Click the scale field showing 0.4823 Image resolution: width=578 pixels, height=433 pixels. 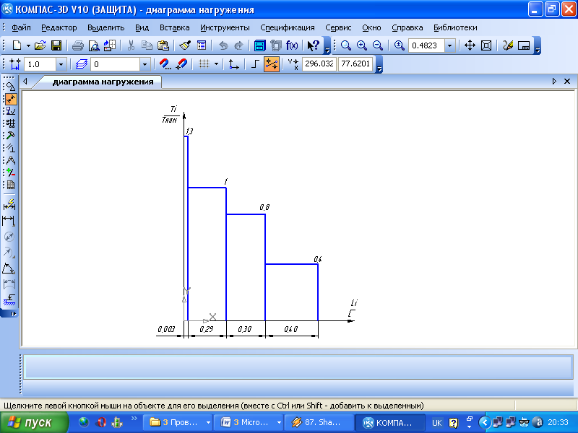coord(426,45)
